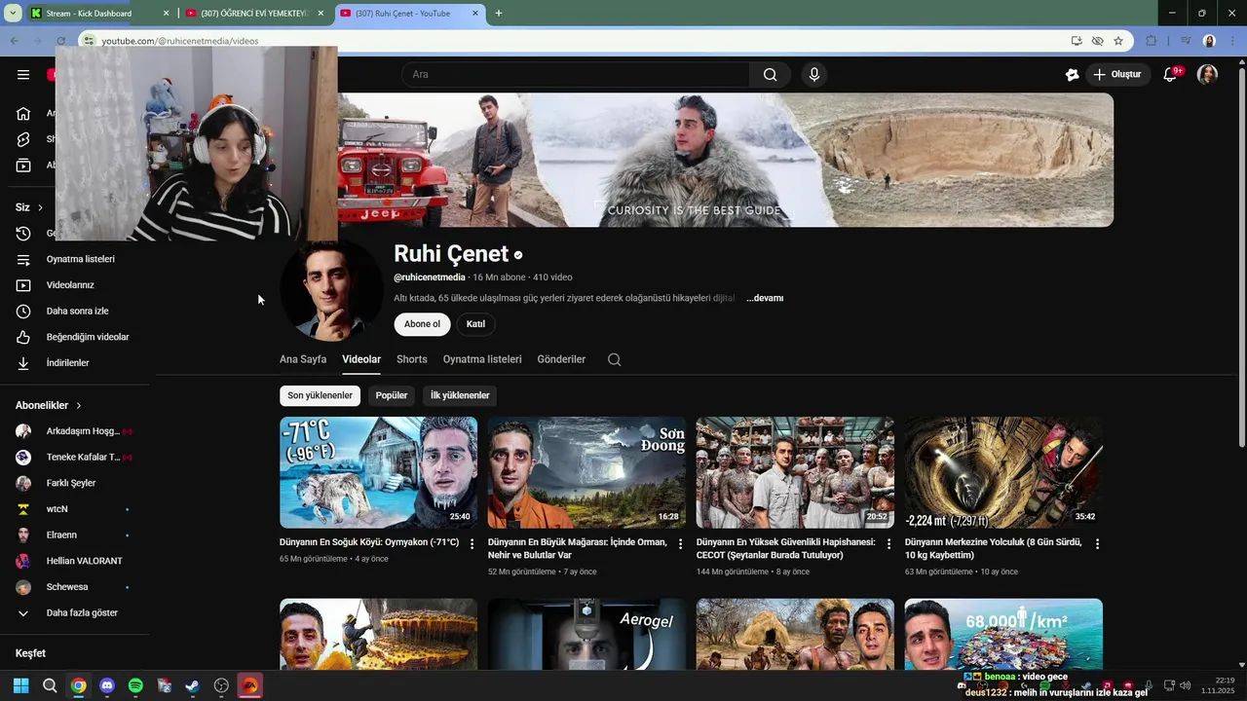Open options menu for En Büyük Mağarası video

(681, 543)
